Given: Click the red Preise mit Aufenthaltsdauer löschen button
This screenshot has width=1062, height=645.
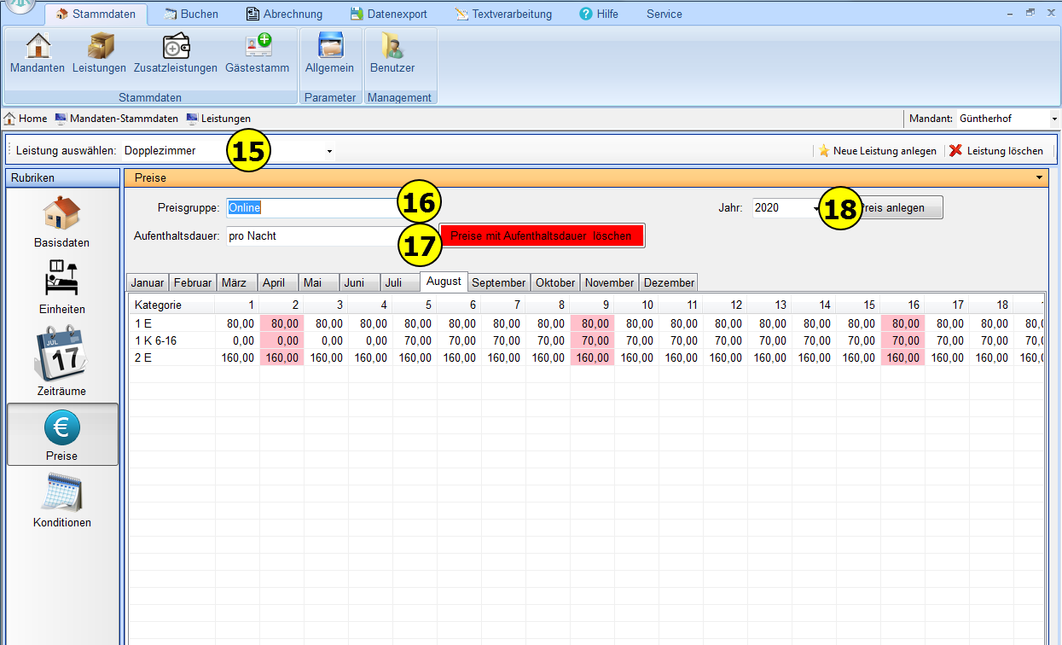Looking at the screenshot, I should point(542,236).
